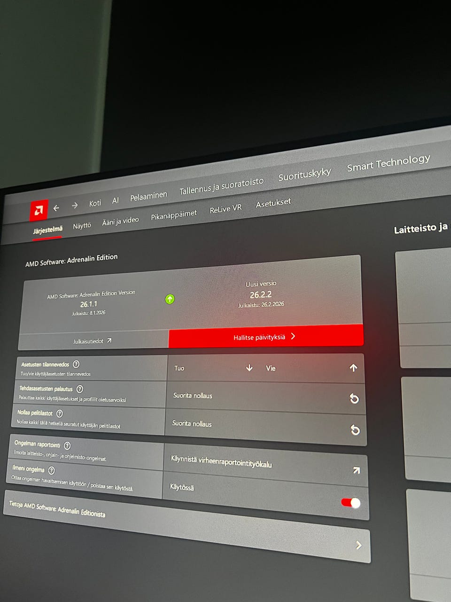The width and height of the screenshot is (451, 602).
Task: Select the ReLive VR sub-tab
Action: coord(225,208)
